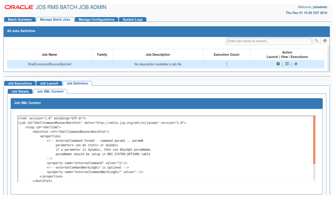The height and width of the screenshot is (200, 333).
Task: Click the Action column header
Action: pyautogui.click(x=287, y=55)
